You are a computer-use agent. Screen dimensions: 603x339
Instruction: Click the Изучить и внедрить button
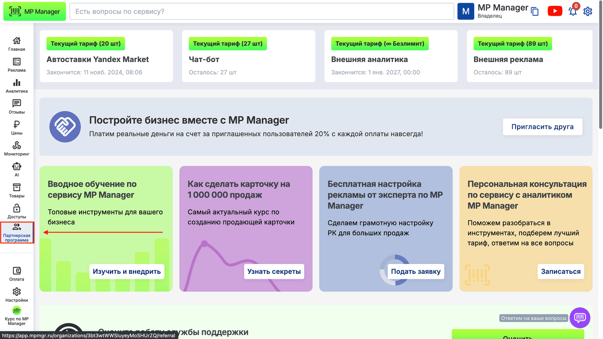tap(127, 271)
